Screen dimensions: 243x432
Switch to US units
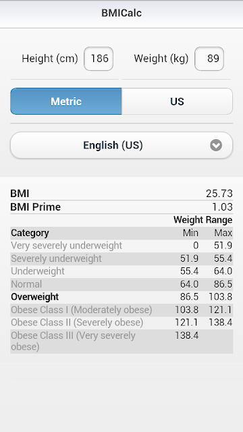[177, 101]
